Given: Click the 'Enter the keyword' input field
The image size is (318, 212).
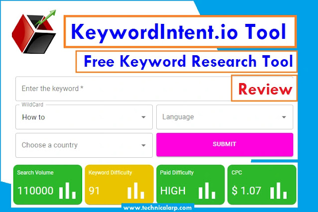Looking at the screenshot, I should (x=123, y=89).
